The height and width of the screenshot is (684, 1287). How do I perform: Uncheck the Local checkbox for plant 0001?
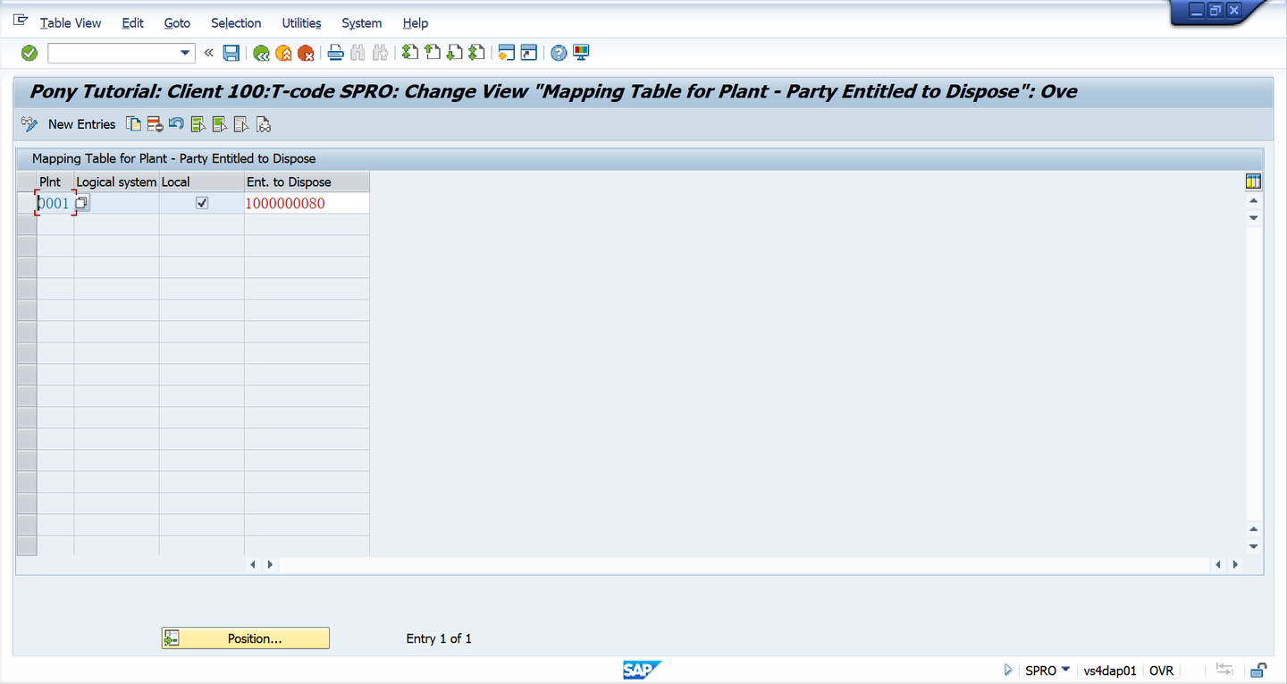201,202
